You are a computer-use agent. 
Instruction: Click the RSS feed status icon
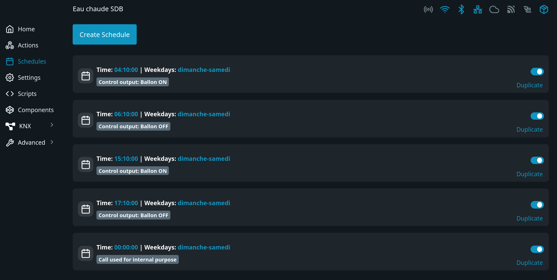tap(511, 10)
